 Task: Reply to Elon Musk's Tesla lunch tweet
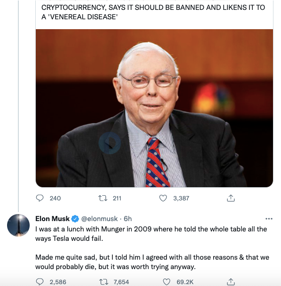tap(40, 282)
